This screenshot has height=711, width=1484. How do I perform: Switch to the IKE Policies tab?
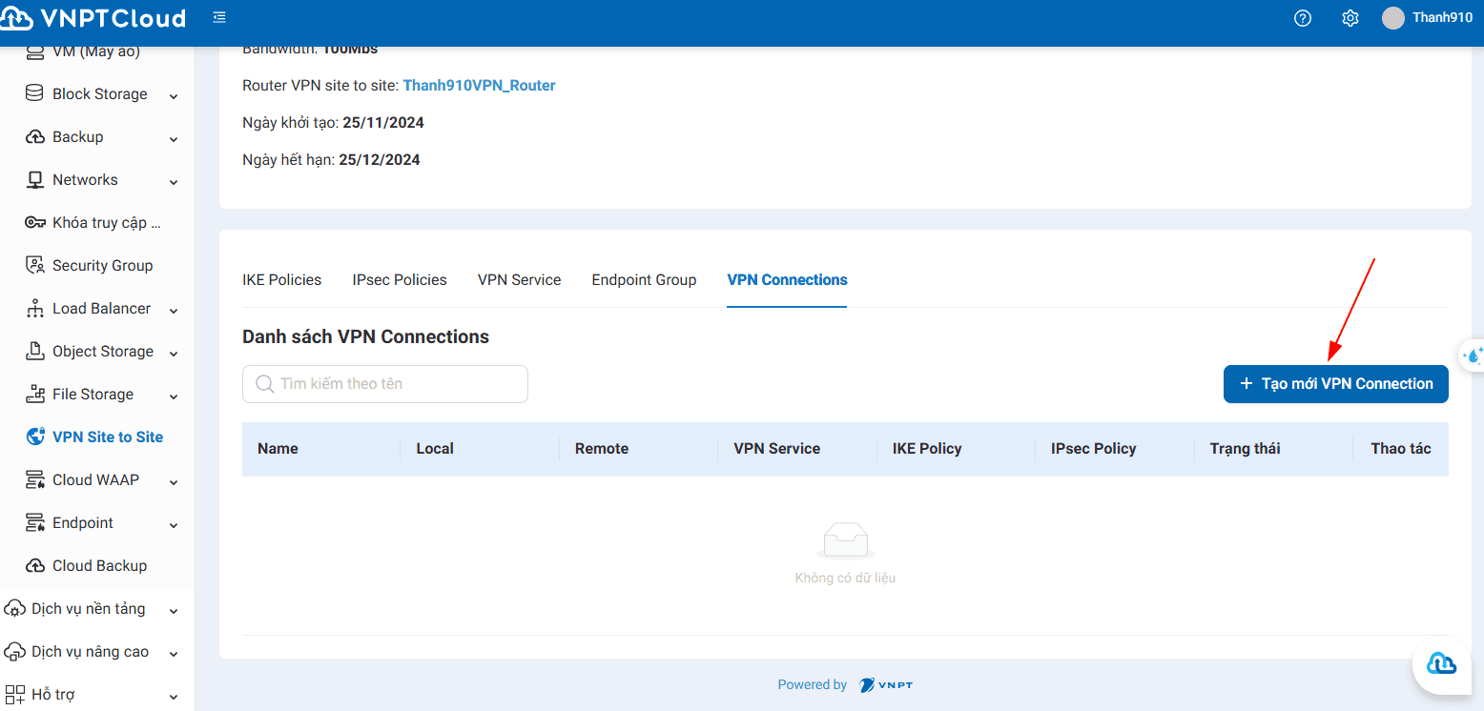point(281,279)
